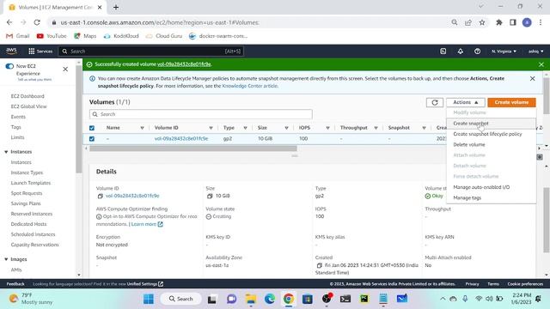Open the Services grid menu
This screenshot has height=309, width=550.
pos(40,51)
